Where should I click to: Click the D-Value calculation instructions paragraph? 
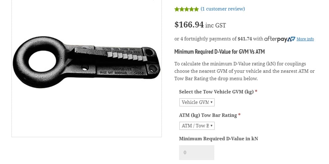tap(244, 71)
